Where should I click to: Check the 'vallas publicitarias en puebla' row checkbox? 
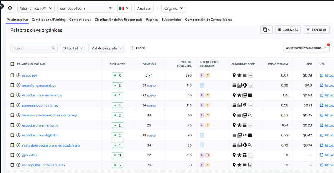point(12,165)
